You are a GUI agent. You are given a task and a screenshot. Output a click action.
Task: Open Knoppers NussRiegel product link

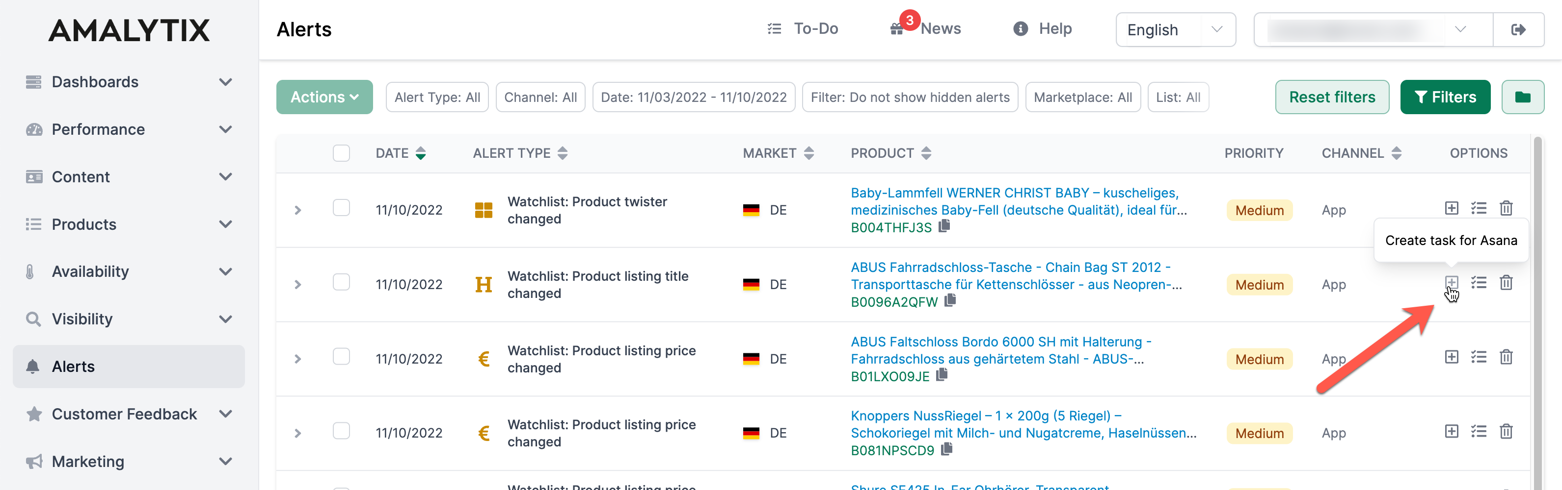coord(1023,425)
